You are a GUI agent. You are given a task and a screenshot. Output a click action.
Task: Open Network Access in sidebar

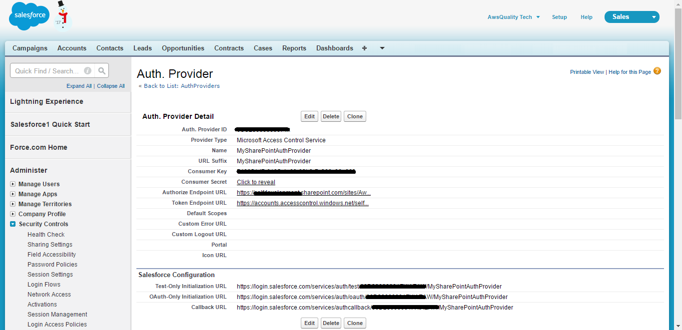[49, 295]
